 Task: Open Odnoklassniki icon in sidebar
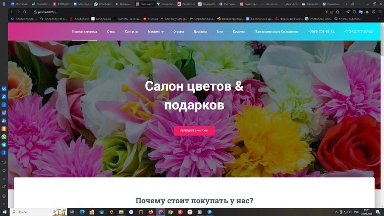click(4, 129)
